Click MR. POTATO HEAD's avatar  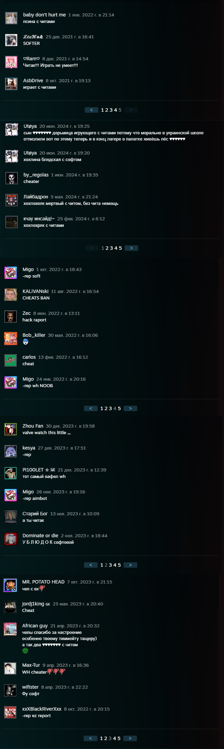[10, 585]
